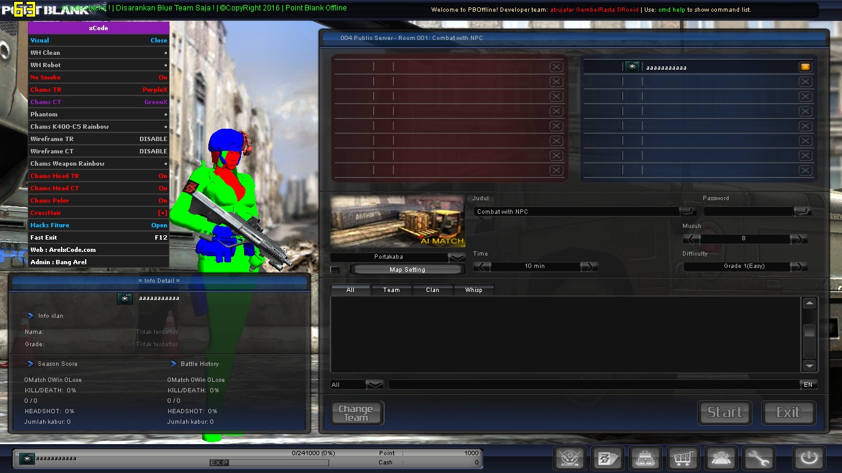Viewport: 842px width, 473px height.
Task: Open the wrench settings icon
Action: coord(758,458)
